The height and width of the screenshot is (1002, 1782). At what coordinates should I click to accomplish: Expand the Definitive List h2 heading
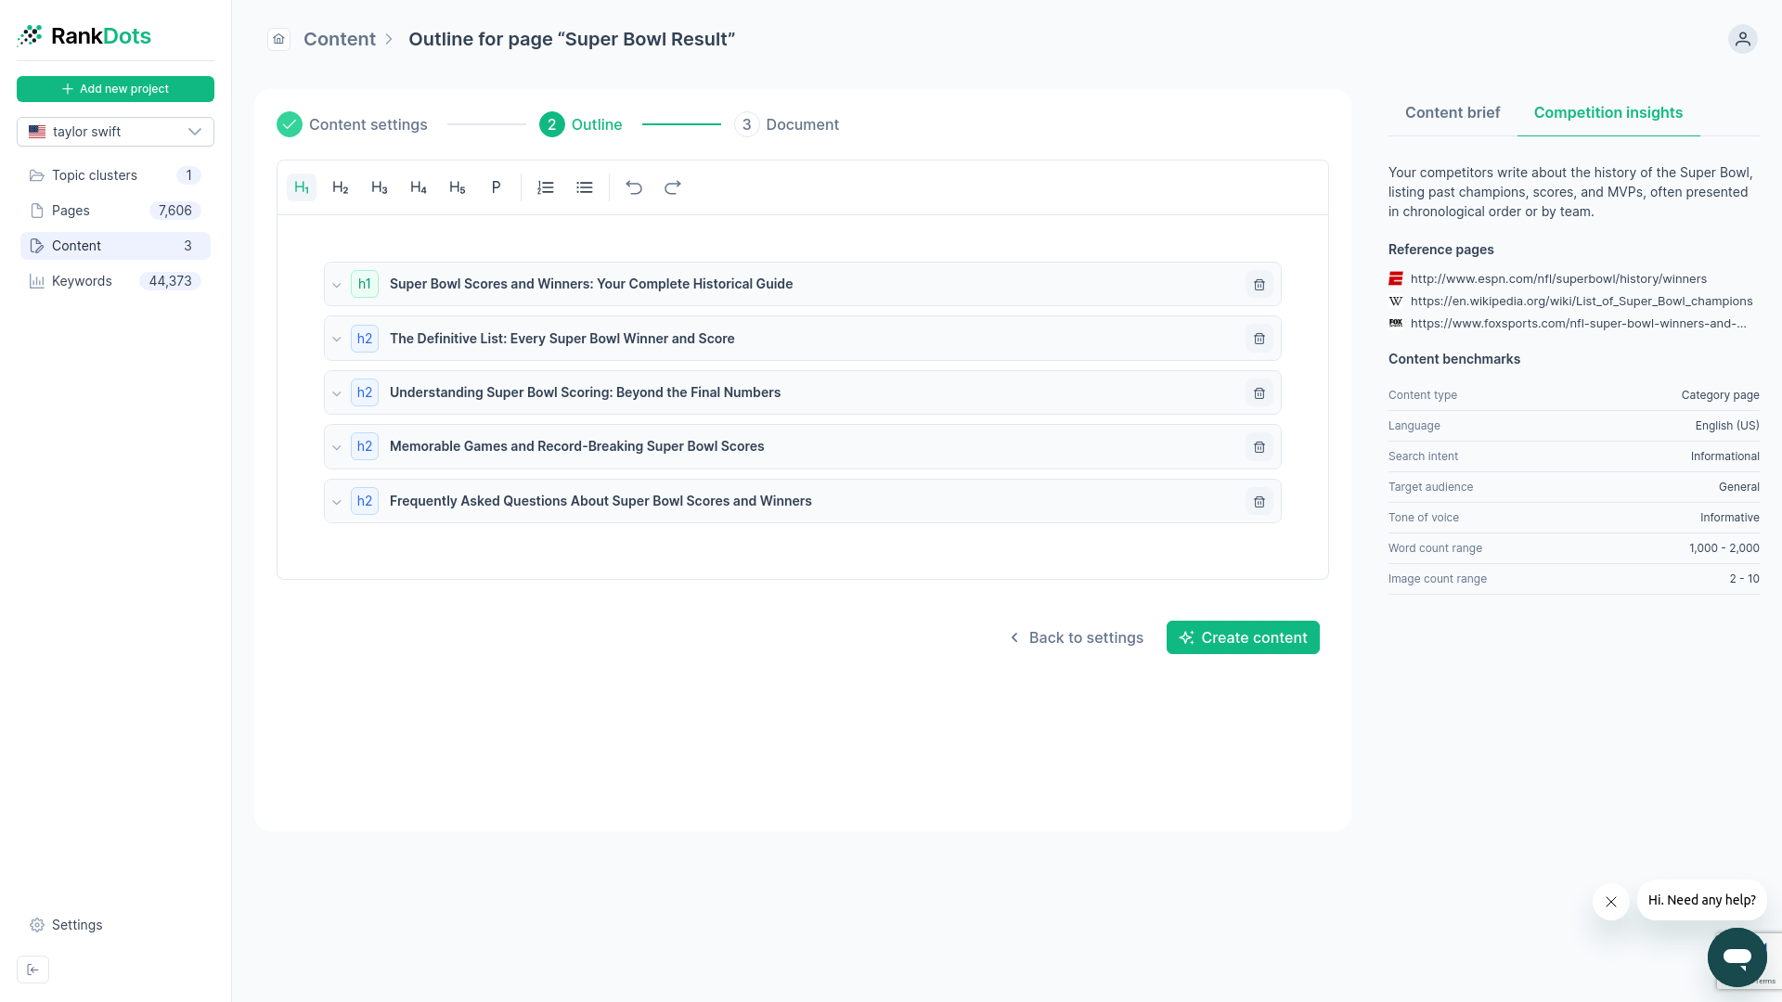point(336,339)
